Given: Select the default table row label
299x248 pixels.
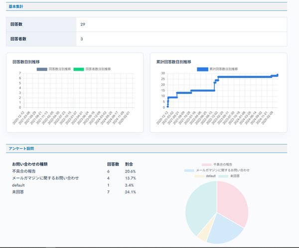Looking at the screenshot, I should tap(18, 185).
